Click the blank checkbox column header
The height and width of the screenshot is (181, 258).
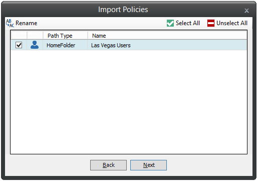19,36
